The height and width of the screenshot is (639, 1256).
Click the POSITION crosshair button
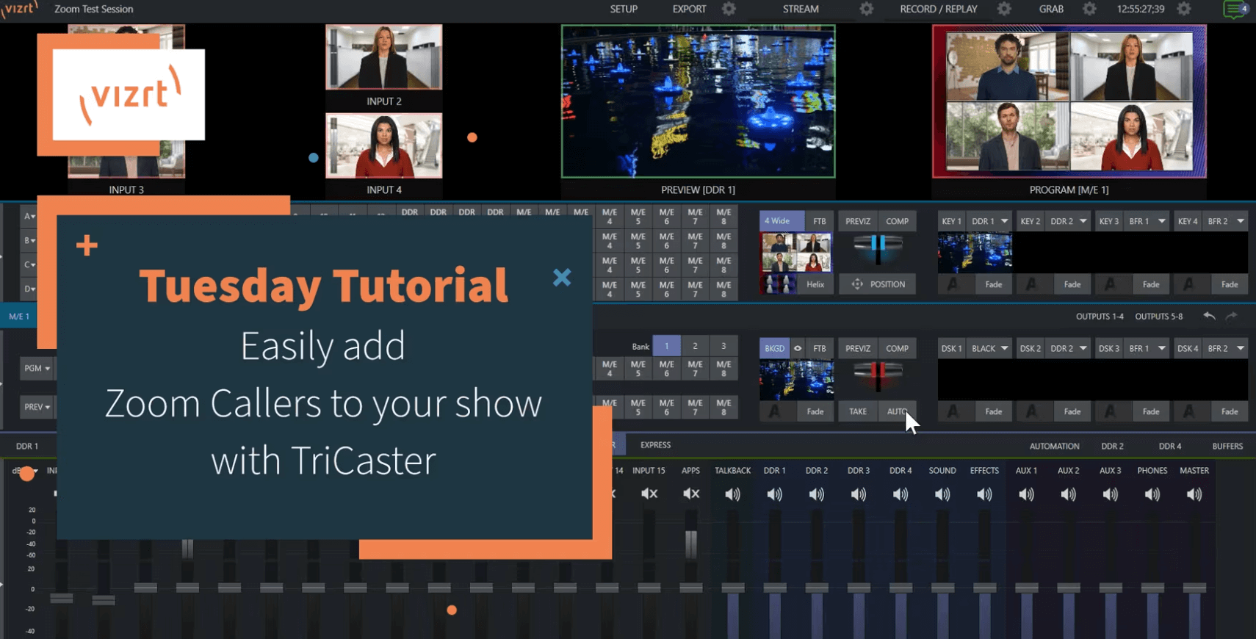point(878,284)
